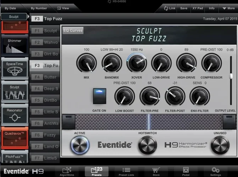Click the XOVER knob
The width and height of the screenshot is (238, 177).
pos(137,63)
